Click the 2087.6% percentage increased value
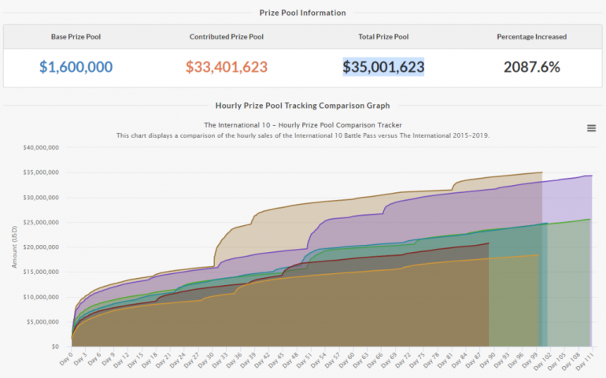Viewport: 606px width, 378px height. (x=531, y=67)
